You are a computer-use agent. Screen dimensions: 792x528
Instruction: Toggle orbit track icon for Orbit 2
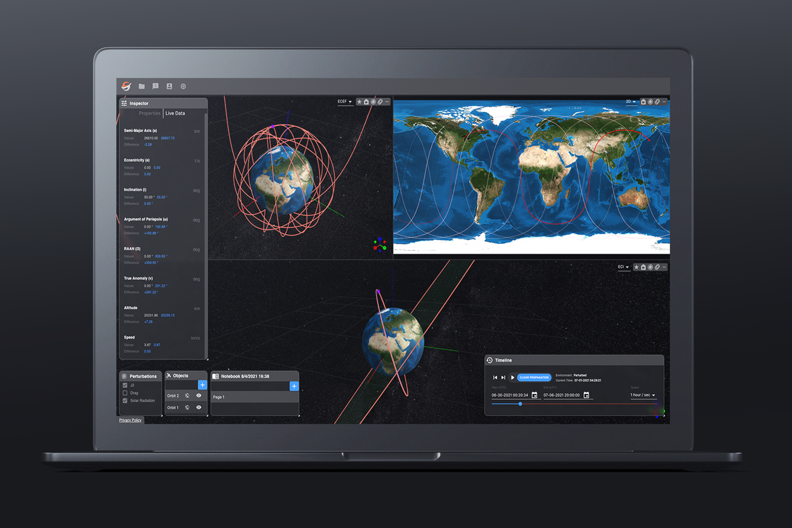187,396
